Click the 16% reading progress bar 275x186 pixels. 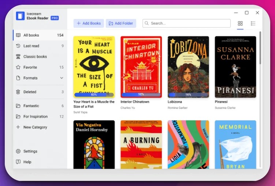tap(188, 94)
